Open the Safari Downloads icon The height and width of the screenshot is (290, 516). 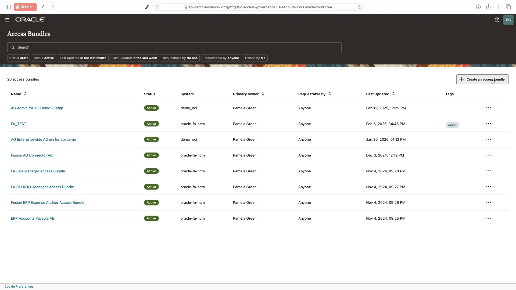click(478, 7)
